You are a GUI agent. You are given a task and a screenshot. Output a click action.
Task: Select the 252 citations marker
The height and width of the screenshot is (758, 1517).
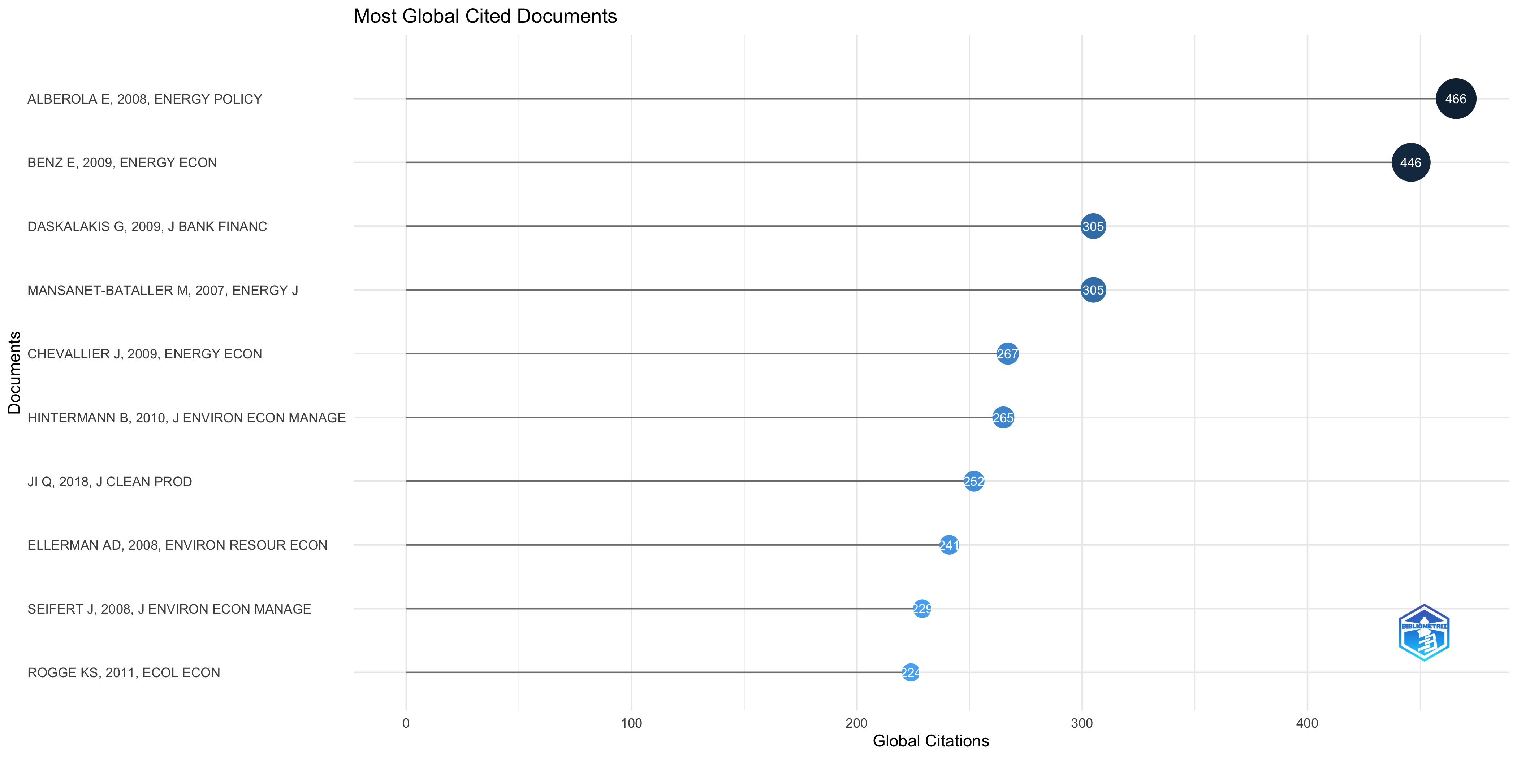click(973, 482)
